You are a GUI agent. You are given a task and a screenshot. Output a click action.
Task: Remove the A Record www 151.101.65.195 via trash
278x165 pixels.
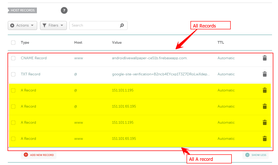(x=265, y=138)
